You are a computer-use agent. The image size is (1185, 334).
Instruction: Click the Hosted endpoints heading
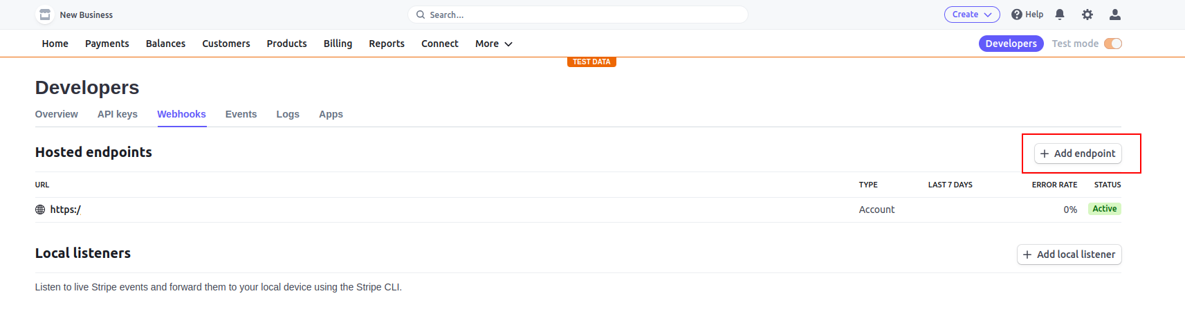click(x=93, y=152)
